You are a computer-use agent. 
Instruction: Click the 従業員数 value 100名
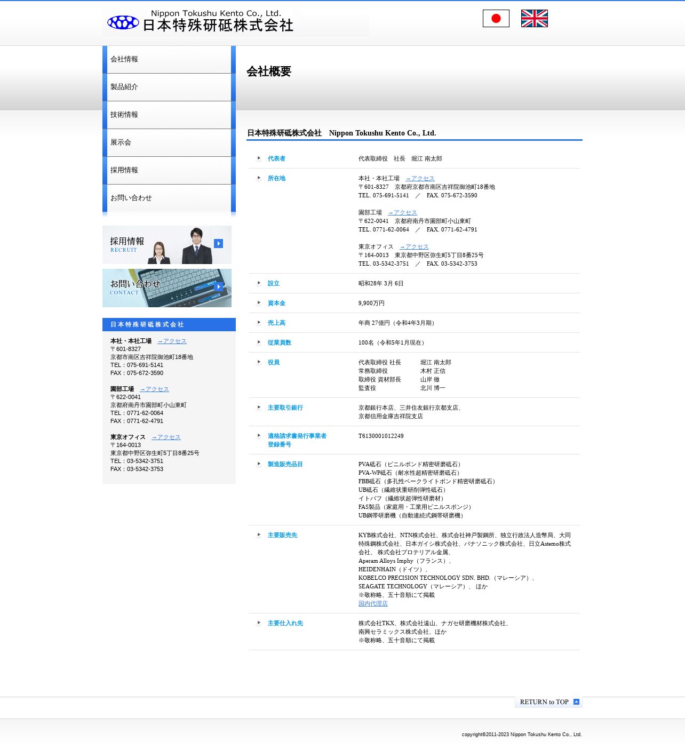point(393,343)
